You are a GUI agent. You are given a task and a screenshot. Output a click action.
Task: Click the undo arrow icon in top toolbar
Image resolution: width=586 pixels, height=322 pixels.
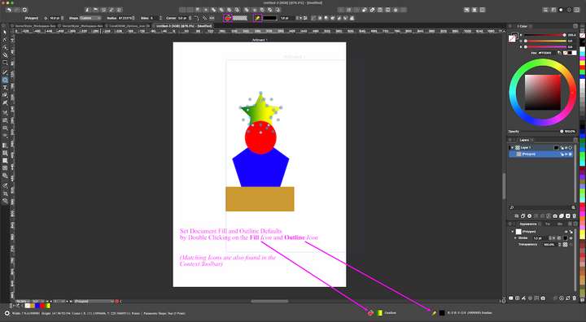[x=9, y=10]
